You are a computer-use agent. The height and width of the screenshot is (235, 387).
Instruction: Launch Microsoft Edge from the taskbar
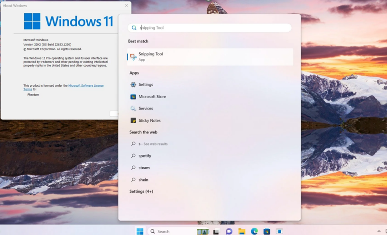254,231
